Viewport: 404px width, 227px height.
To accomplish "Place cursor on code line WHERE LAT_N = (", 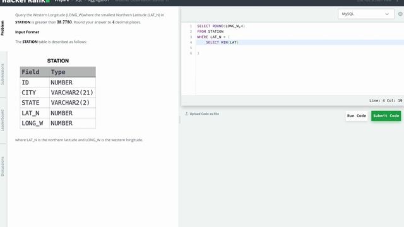I will [213, 37].
